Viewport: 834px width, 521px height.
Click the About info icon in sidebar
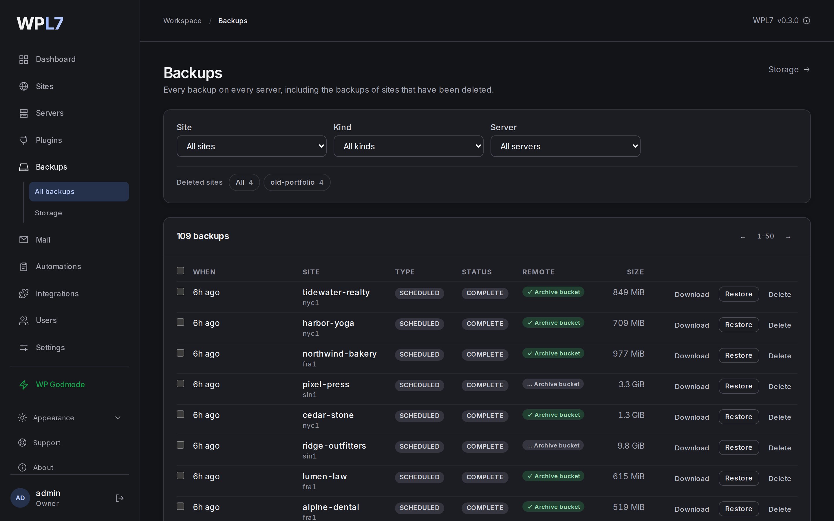(22, 467)
